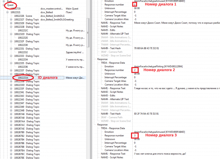Expand the Perk tree node
The height and width of the screenshot is (159, 220).
point(3,2)
